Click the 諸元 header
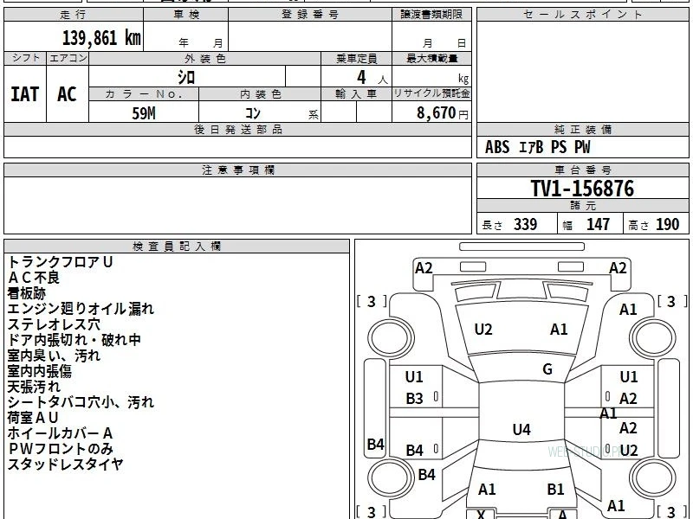Screen dimensions: 693x519 [582, 206]
